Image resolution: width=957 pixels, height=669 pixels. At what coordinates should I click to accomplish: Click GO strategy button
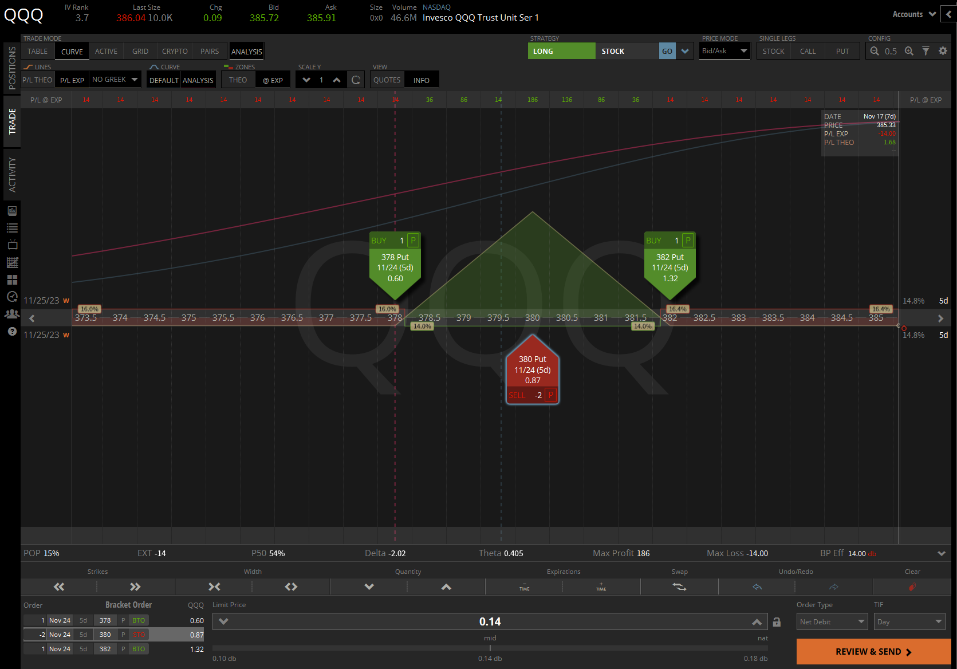(x=667, y=51)
